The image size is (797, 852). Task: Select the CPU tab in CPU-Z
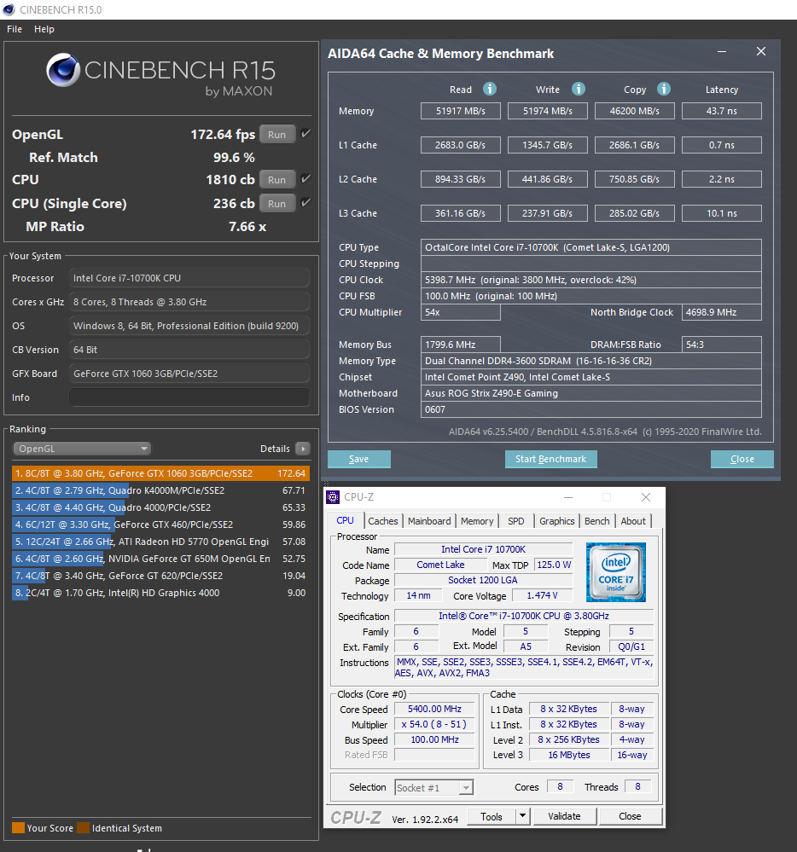point(345,520)
